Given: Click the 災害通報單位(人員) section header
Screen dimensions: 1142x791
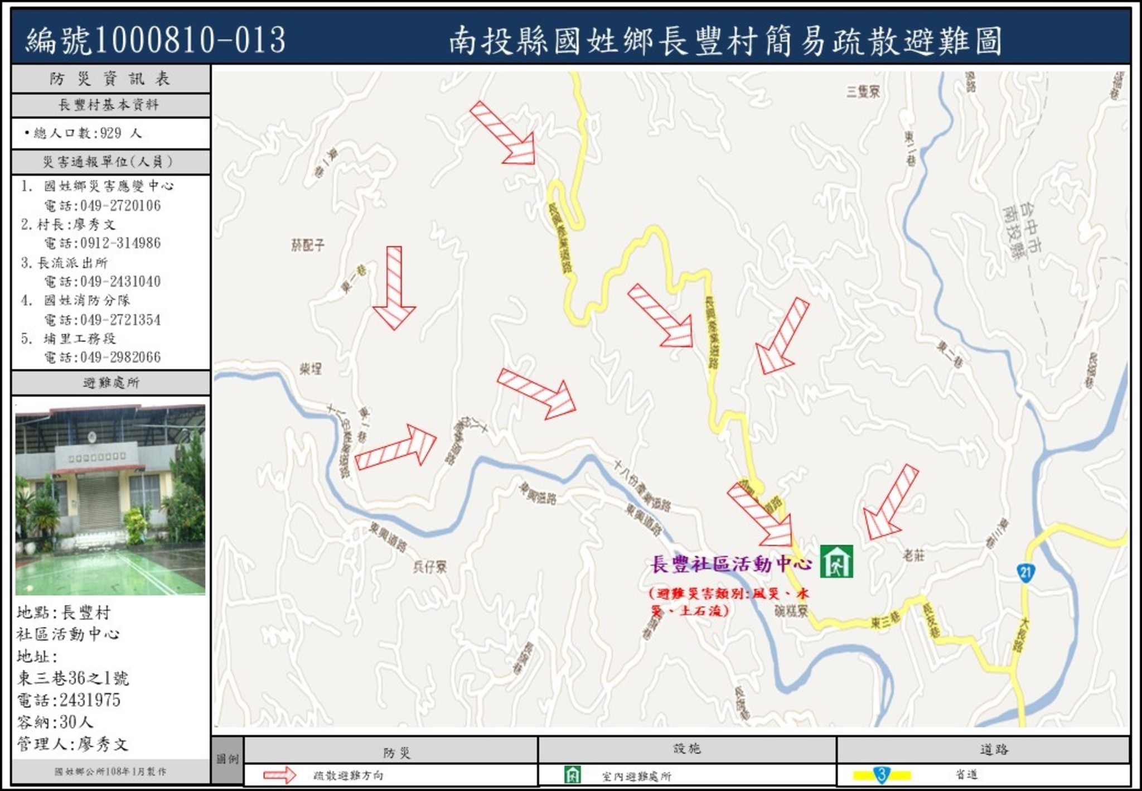Looking at the screenshot, I should pyautogui.click(x=110, y=162).
